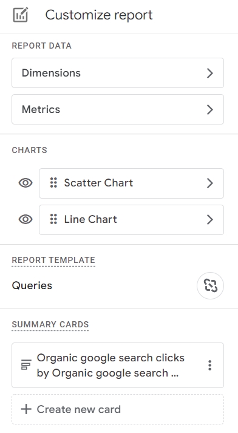Hide the Scatter Chart with its eye icon
This screenshot has height=433, width=238.
(x=25, y=183)
